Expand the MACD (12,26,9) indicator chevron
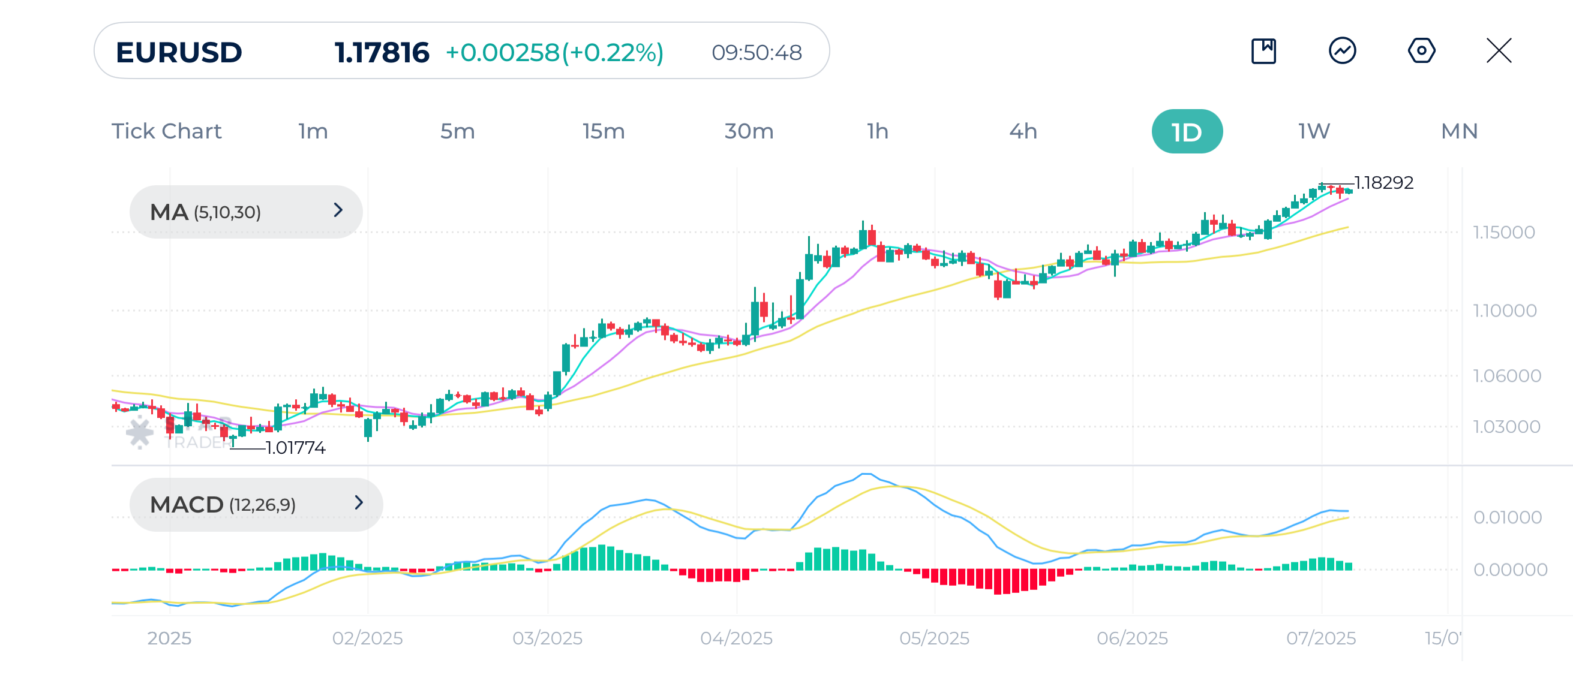Image resolution: width=1573 pixels, height=690 pixels. pyautogui.click(x=358, y=503)
